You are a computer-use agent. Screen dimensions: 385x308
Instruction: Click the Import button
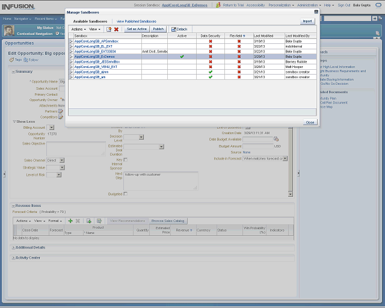(x=307, y=21)
